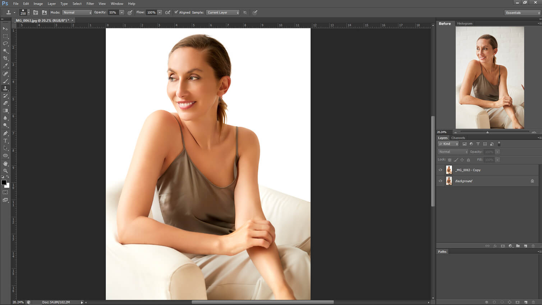
Task: Select the Blur tool
Action: pos(5,118)
